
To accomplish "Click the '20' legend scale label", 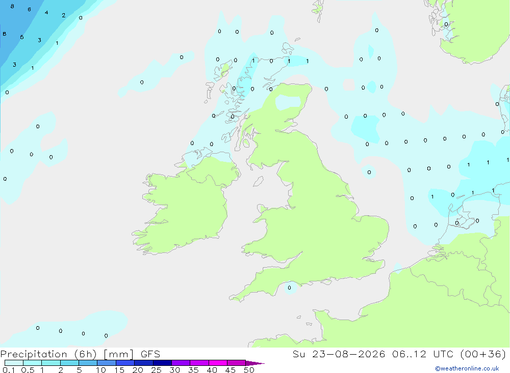I will coord(138,370).
